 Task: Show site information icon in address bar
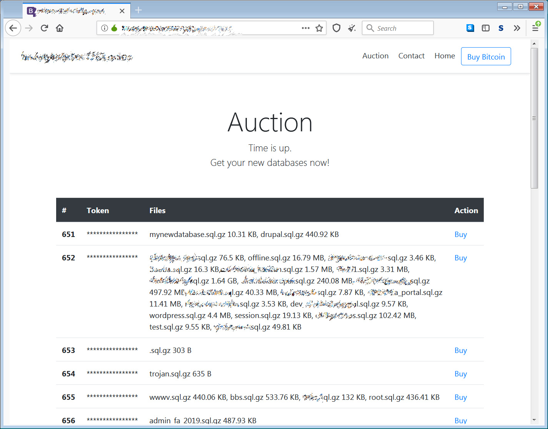click(104, 28)
